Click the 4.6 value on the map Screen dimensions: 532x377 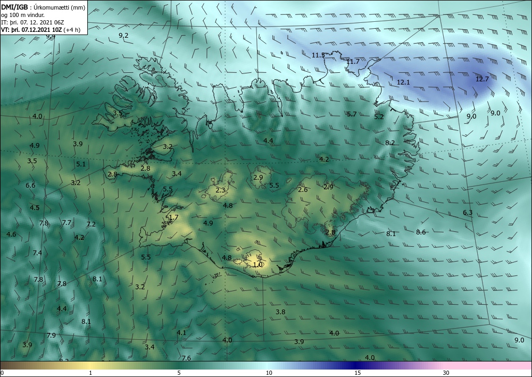[11, 234]
